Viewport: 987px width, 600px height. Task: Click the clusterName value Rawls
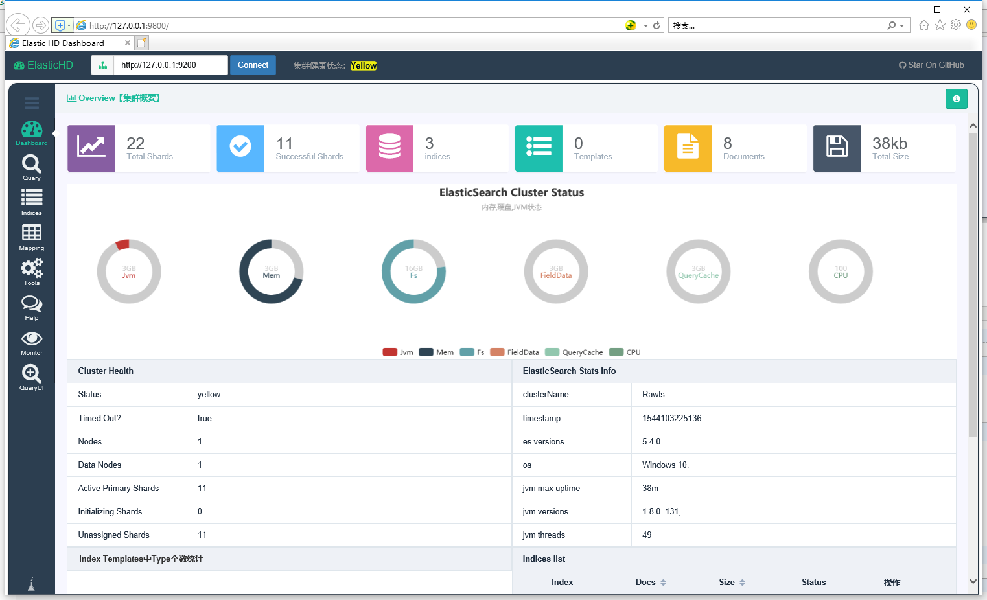click(653, 394)
